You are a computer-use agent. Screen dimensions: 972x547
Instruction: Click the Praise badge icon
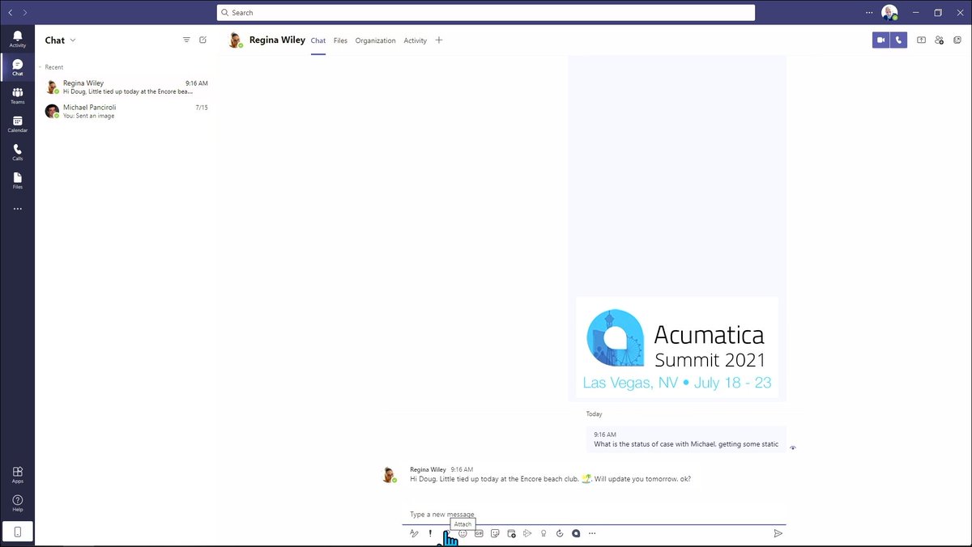(x=544, y=533)
